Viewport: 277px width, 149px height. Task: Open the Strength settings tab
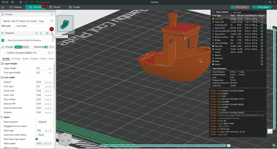[x=16, y=59]
